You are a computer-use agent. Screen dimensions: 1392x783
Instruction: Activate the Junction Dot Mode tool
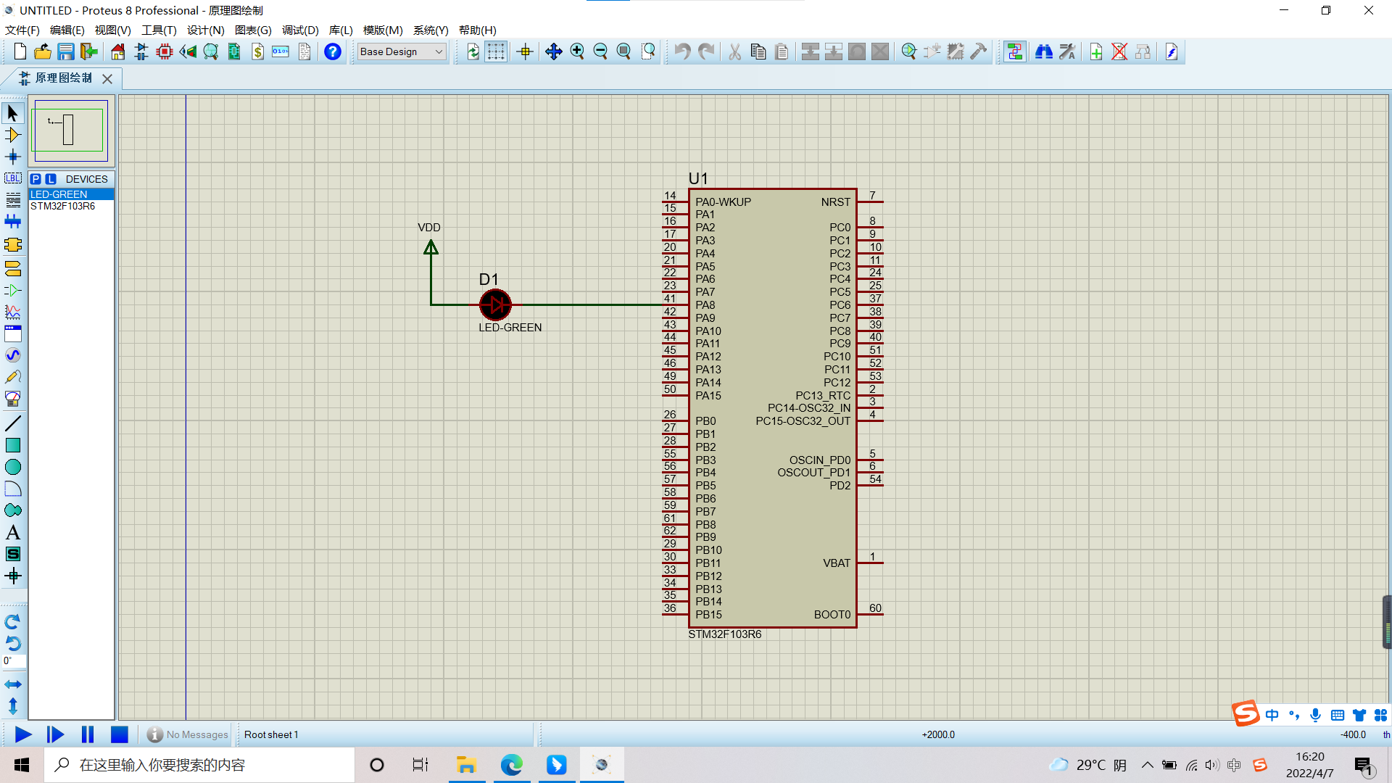(13, 157)
